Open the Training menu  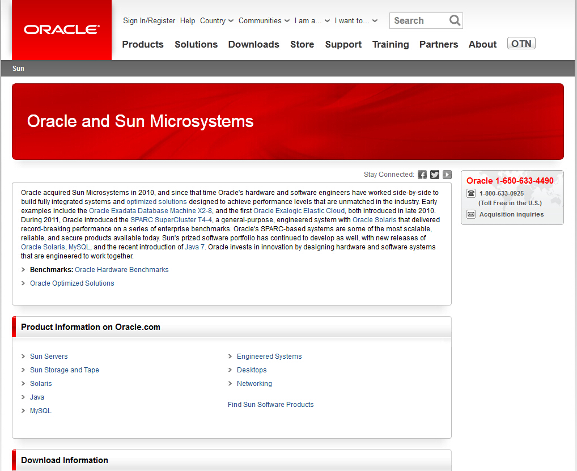[391, 44]
